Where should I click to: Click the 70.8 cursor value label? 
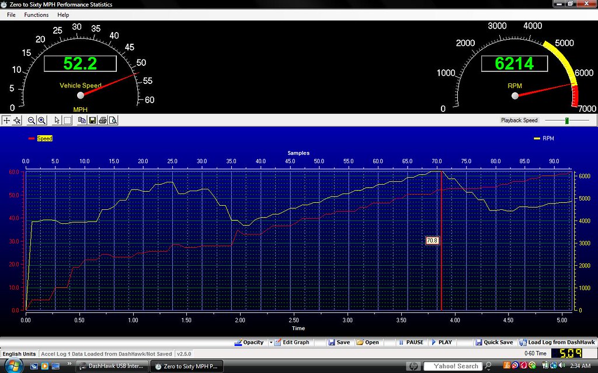[432, 241]
